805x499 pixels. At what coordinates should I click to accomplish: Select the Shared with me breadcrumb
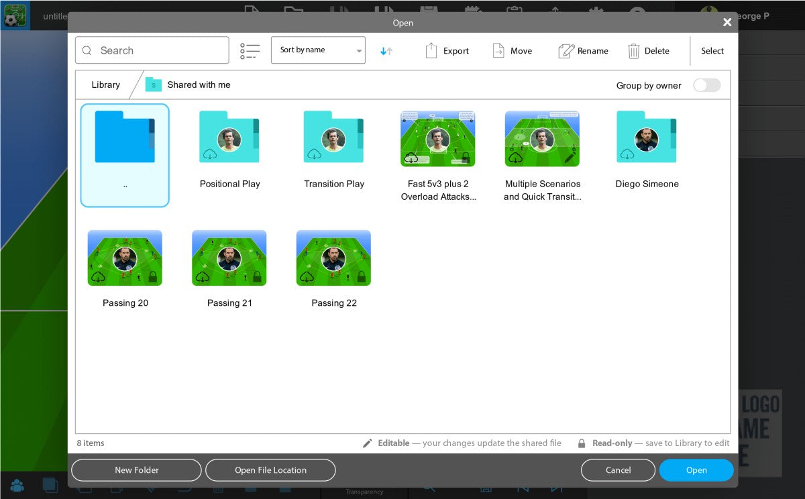point(198,85)
